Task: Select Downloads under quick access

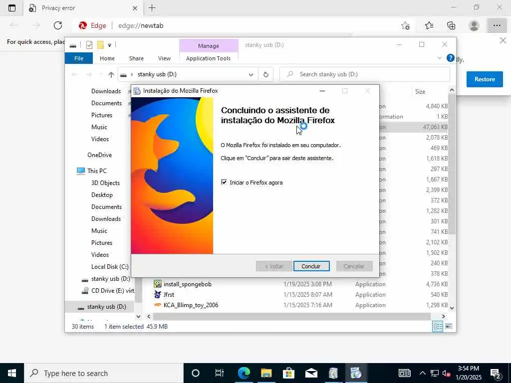Action: (106, 91)
